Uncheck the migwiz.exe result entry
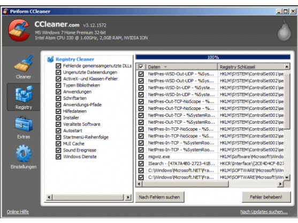 pos(141,157)
